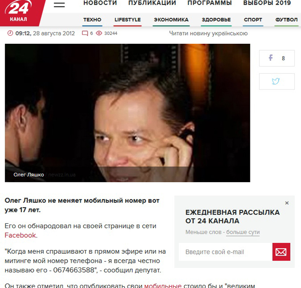The image size is (301, 288).
Task: Go to Новости section
Action: tap(100, 3)
